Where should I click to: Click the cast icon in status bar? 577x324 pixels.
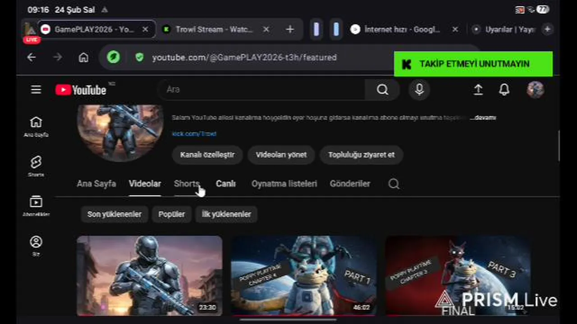click(520, 9)
